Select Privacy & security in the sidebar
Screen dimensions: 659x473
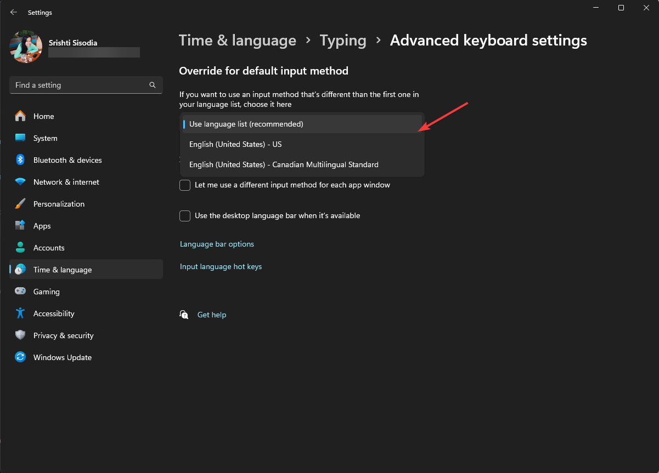(x=64, y=335)
